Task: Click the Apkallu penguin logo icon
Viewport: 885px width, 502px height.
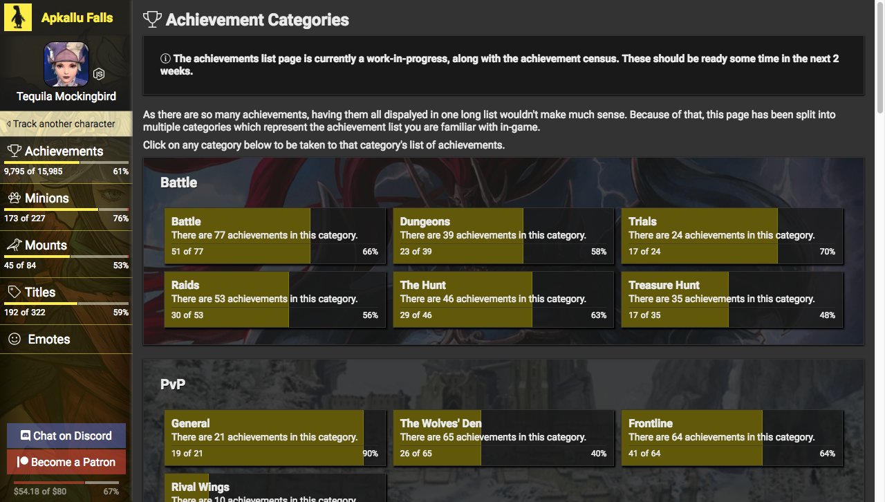Action: pyautogui.click(x=19, y=17)
